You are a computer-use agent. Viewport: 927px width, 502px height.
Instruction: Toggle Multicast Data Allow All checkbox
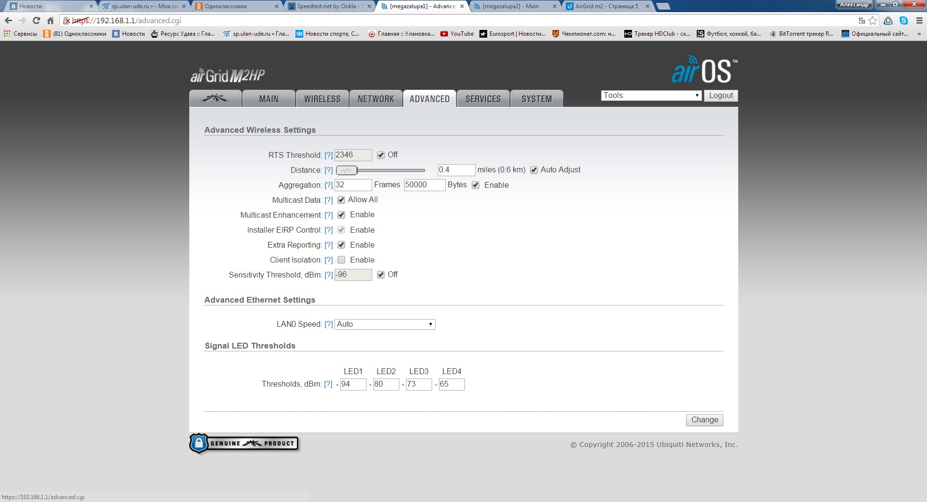click(x=341, y=200)
